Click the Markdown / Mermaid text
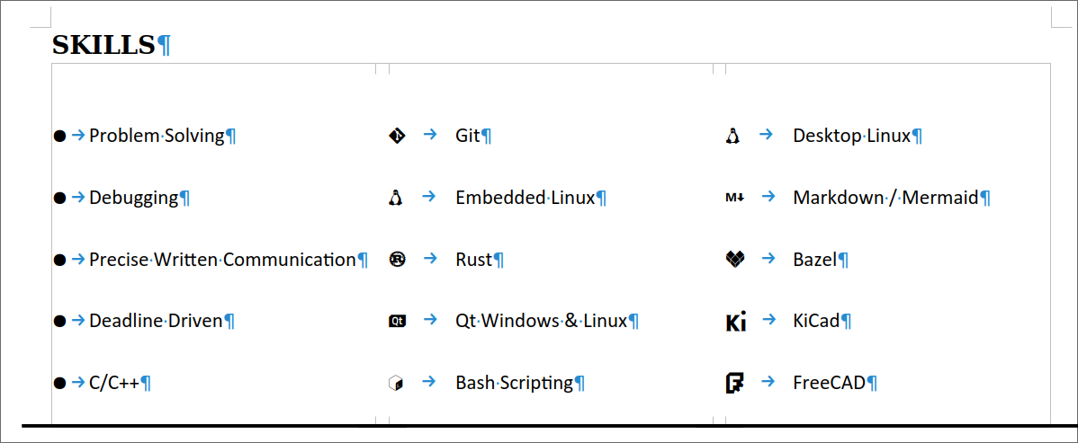The height and width of the screenshot is (443, 1078). [885, 198]
